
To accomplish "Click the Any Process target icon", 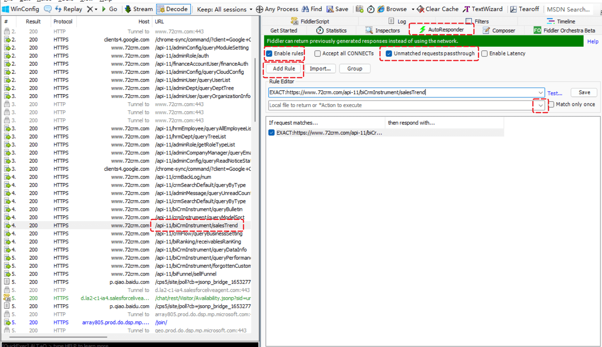I will coord(259,9).
